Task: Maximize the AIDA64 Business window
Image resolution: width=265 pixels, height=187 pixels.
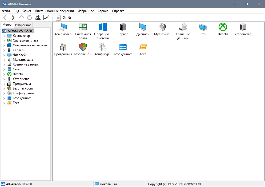Action: tap(246, 4)
